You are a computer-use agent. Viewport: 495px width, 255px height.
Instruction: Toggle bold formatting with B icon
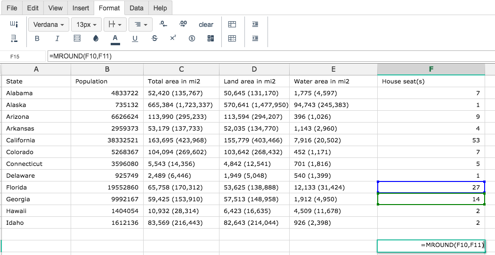pyautogui.click(x=37, y=39)
